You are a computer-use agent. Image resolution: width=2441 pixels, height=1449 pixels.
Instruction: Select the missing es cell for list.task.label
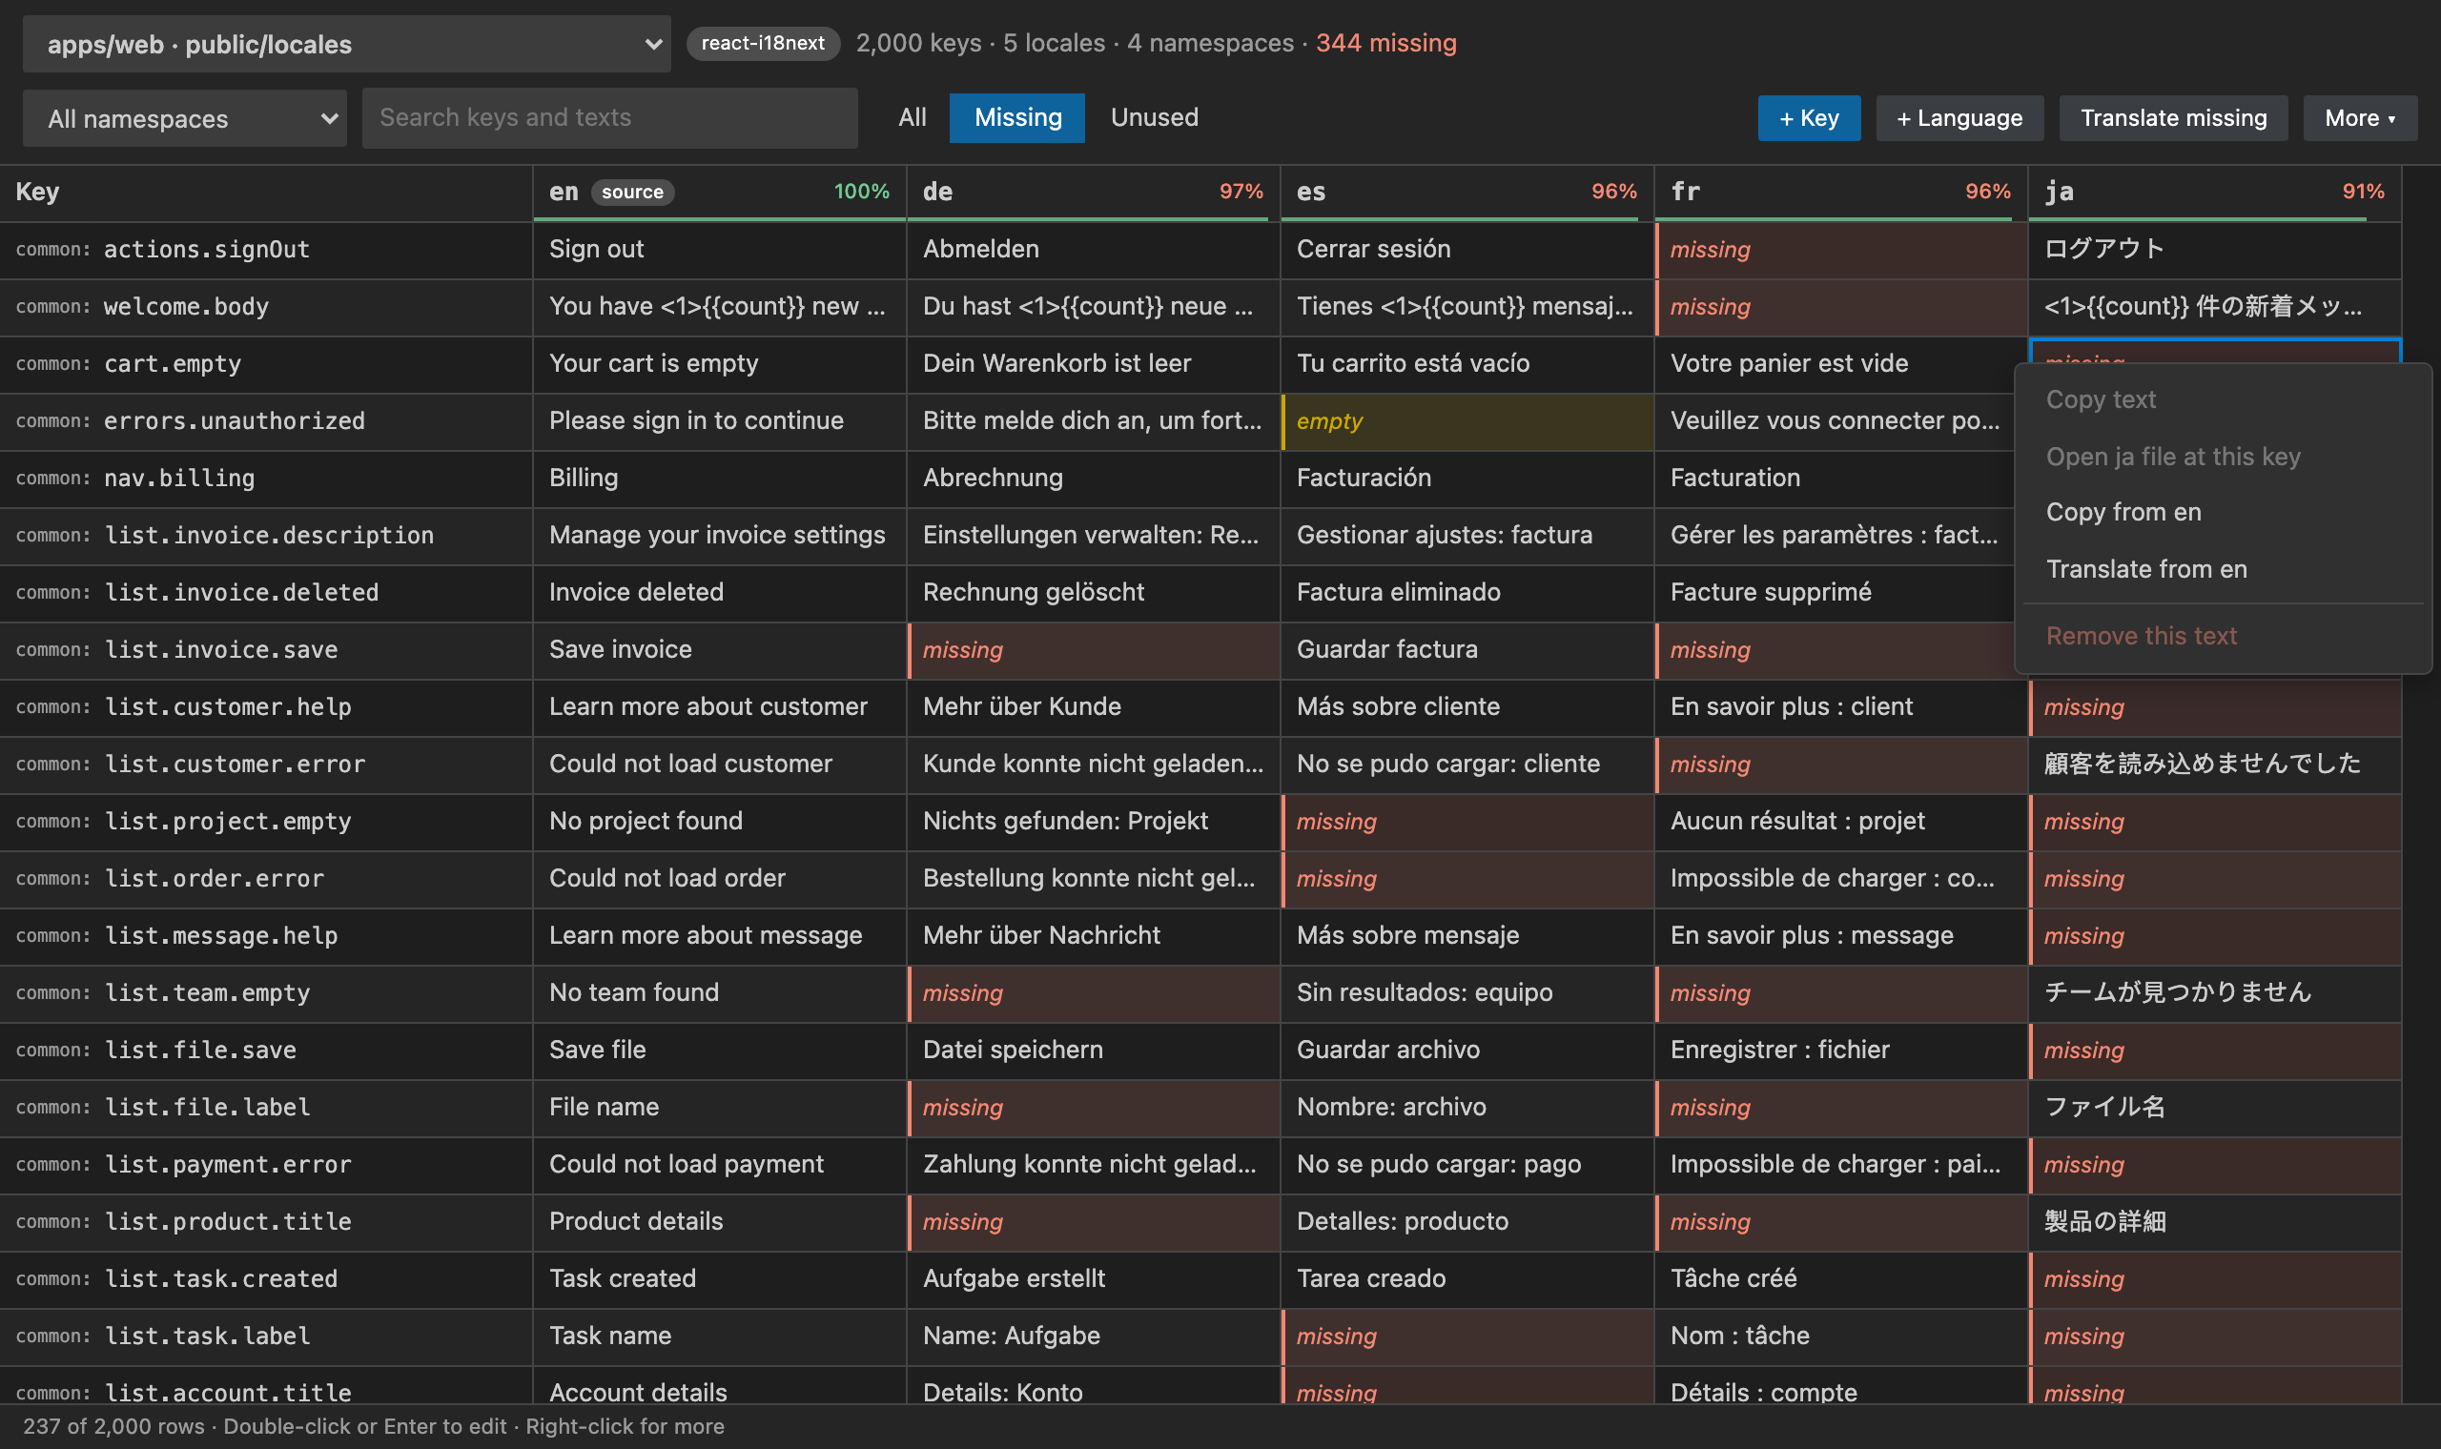1467,1337
